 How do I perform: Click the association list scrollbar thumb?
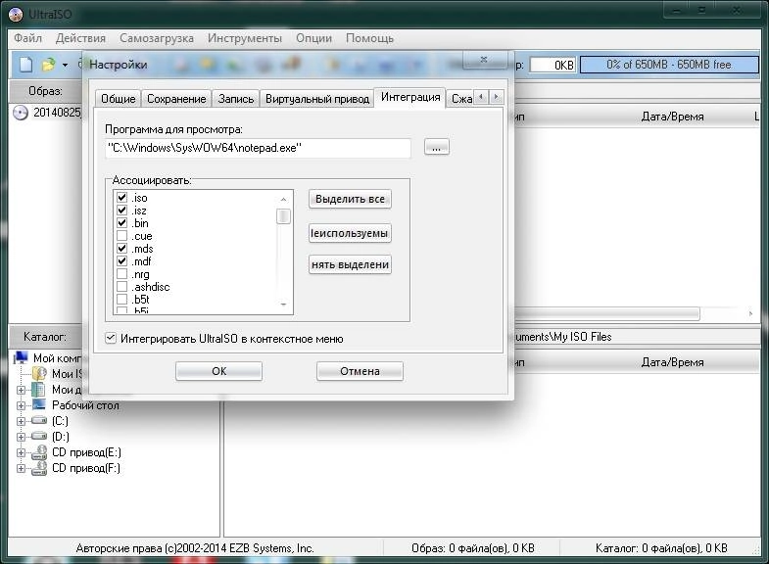[283, 216]
